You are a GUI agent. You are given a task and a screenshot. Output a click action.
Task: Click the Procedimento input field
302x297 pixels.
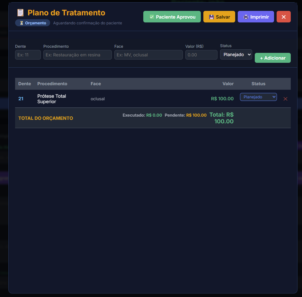pyautogui.click(x=77, y=54)
